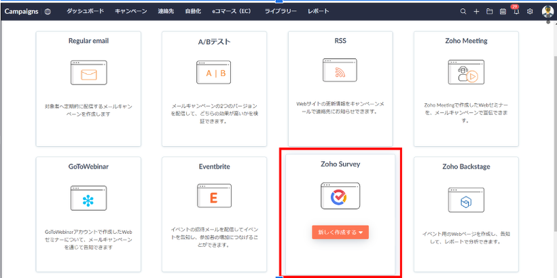
Task: Open the search magnifier icon
Action: 464,12
